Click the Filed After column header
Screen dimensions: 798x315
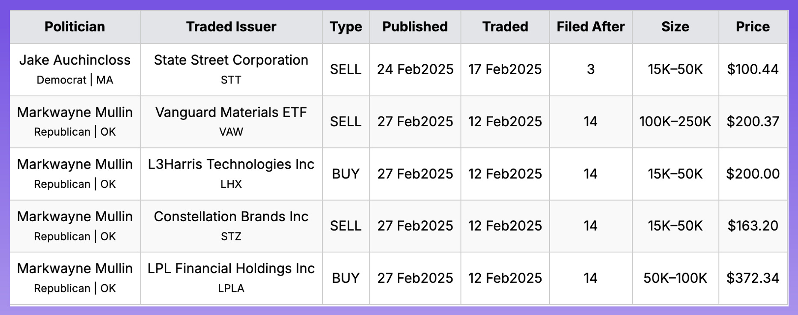590,27
